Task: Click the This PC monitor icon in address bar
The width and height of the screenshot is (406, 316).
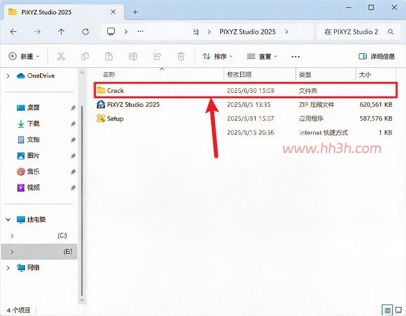Action: point(111,31)
